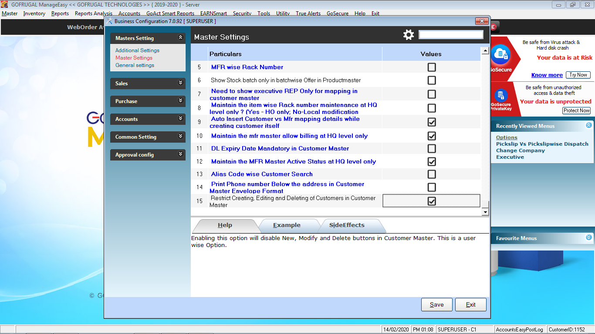Click the GoSecure cloud lock icon
Image resolution: width=595 pixels, height=334 pixels.
coord(500,54)
